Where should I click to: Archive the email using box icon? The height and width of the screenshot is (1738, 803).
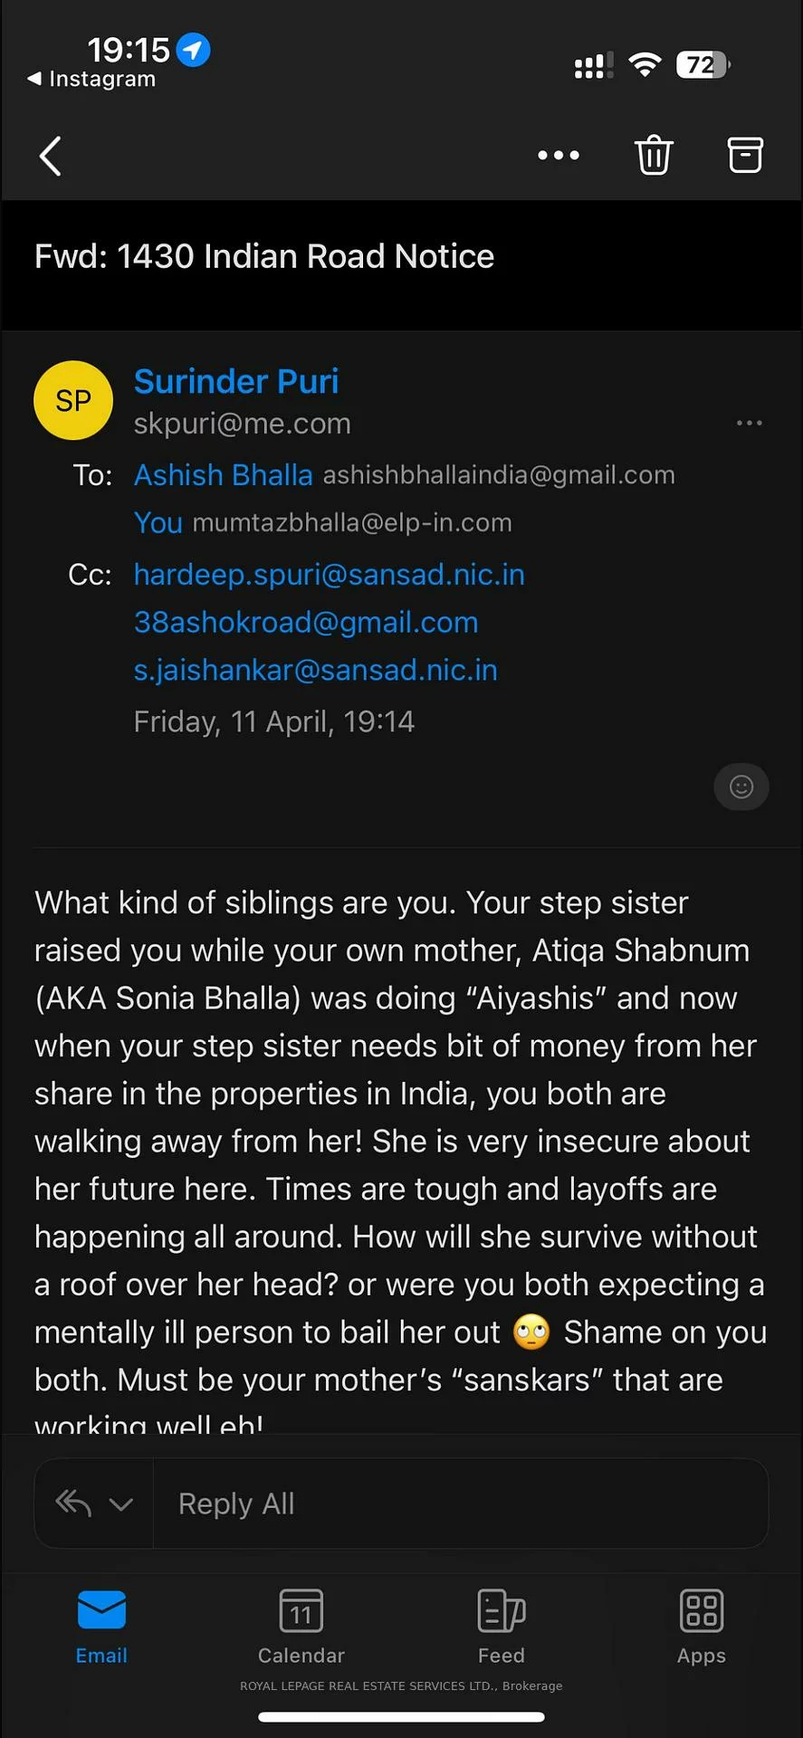(745, 156)
